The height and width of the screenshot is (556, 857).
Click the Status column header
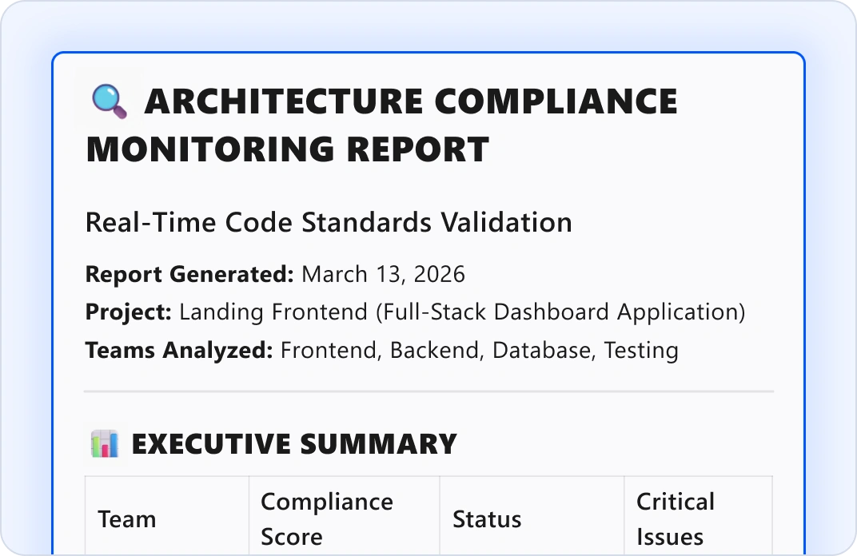point(487,519)
